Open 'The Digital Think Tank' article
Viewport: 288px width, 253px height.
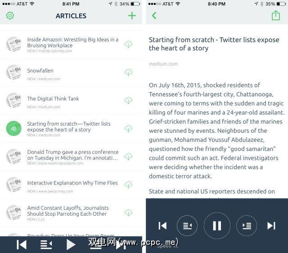pyautogui.click(x=71, y=100)
